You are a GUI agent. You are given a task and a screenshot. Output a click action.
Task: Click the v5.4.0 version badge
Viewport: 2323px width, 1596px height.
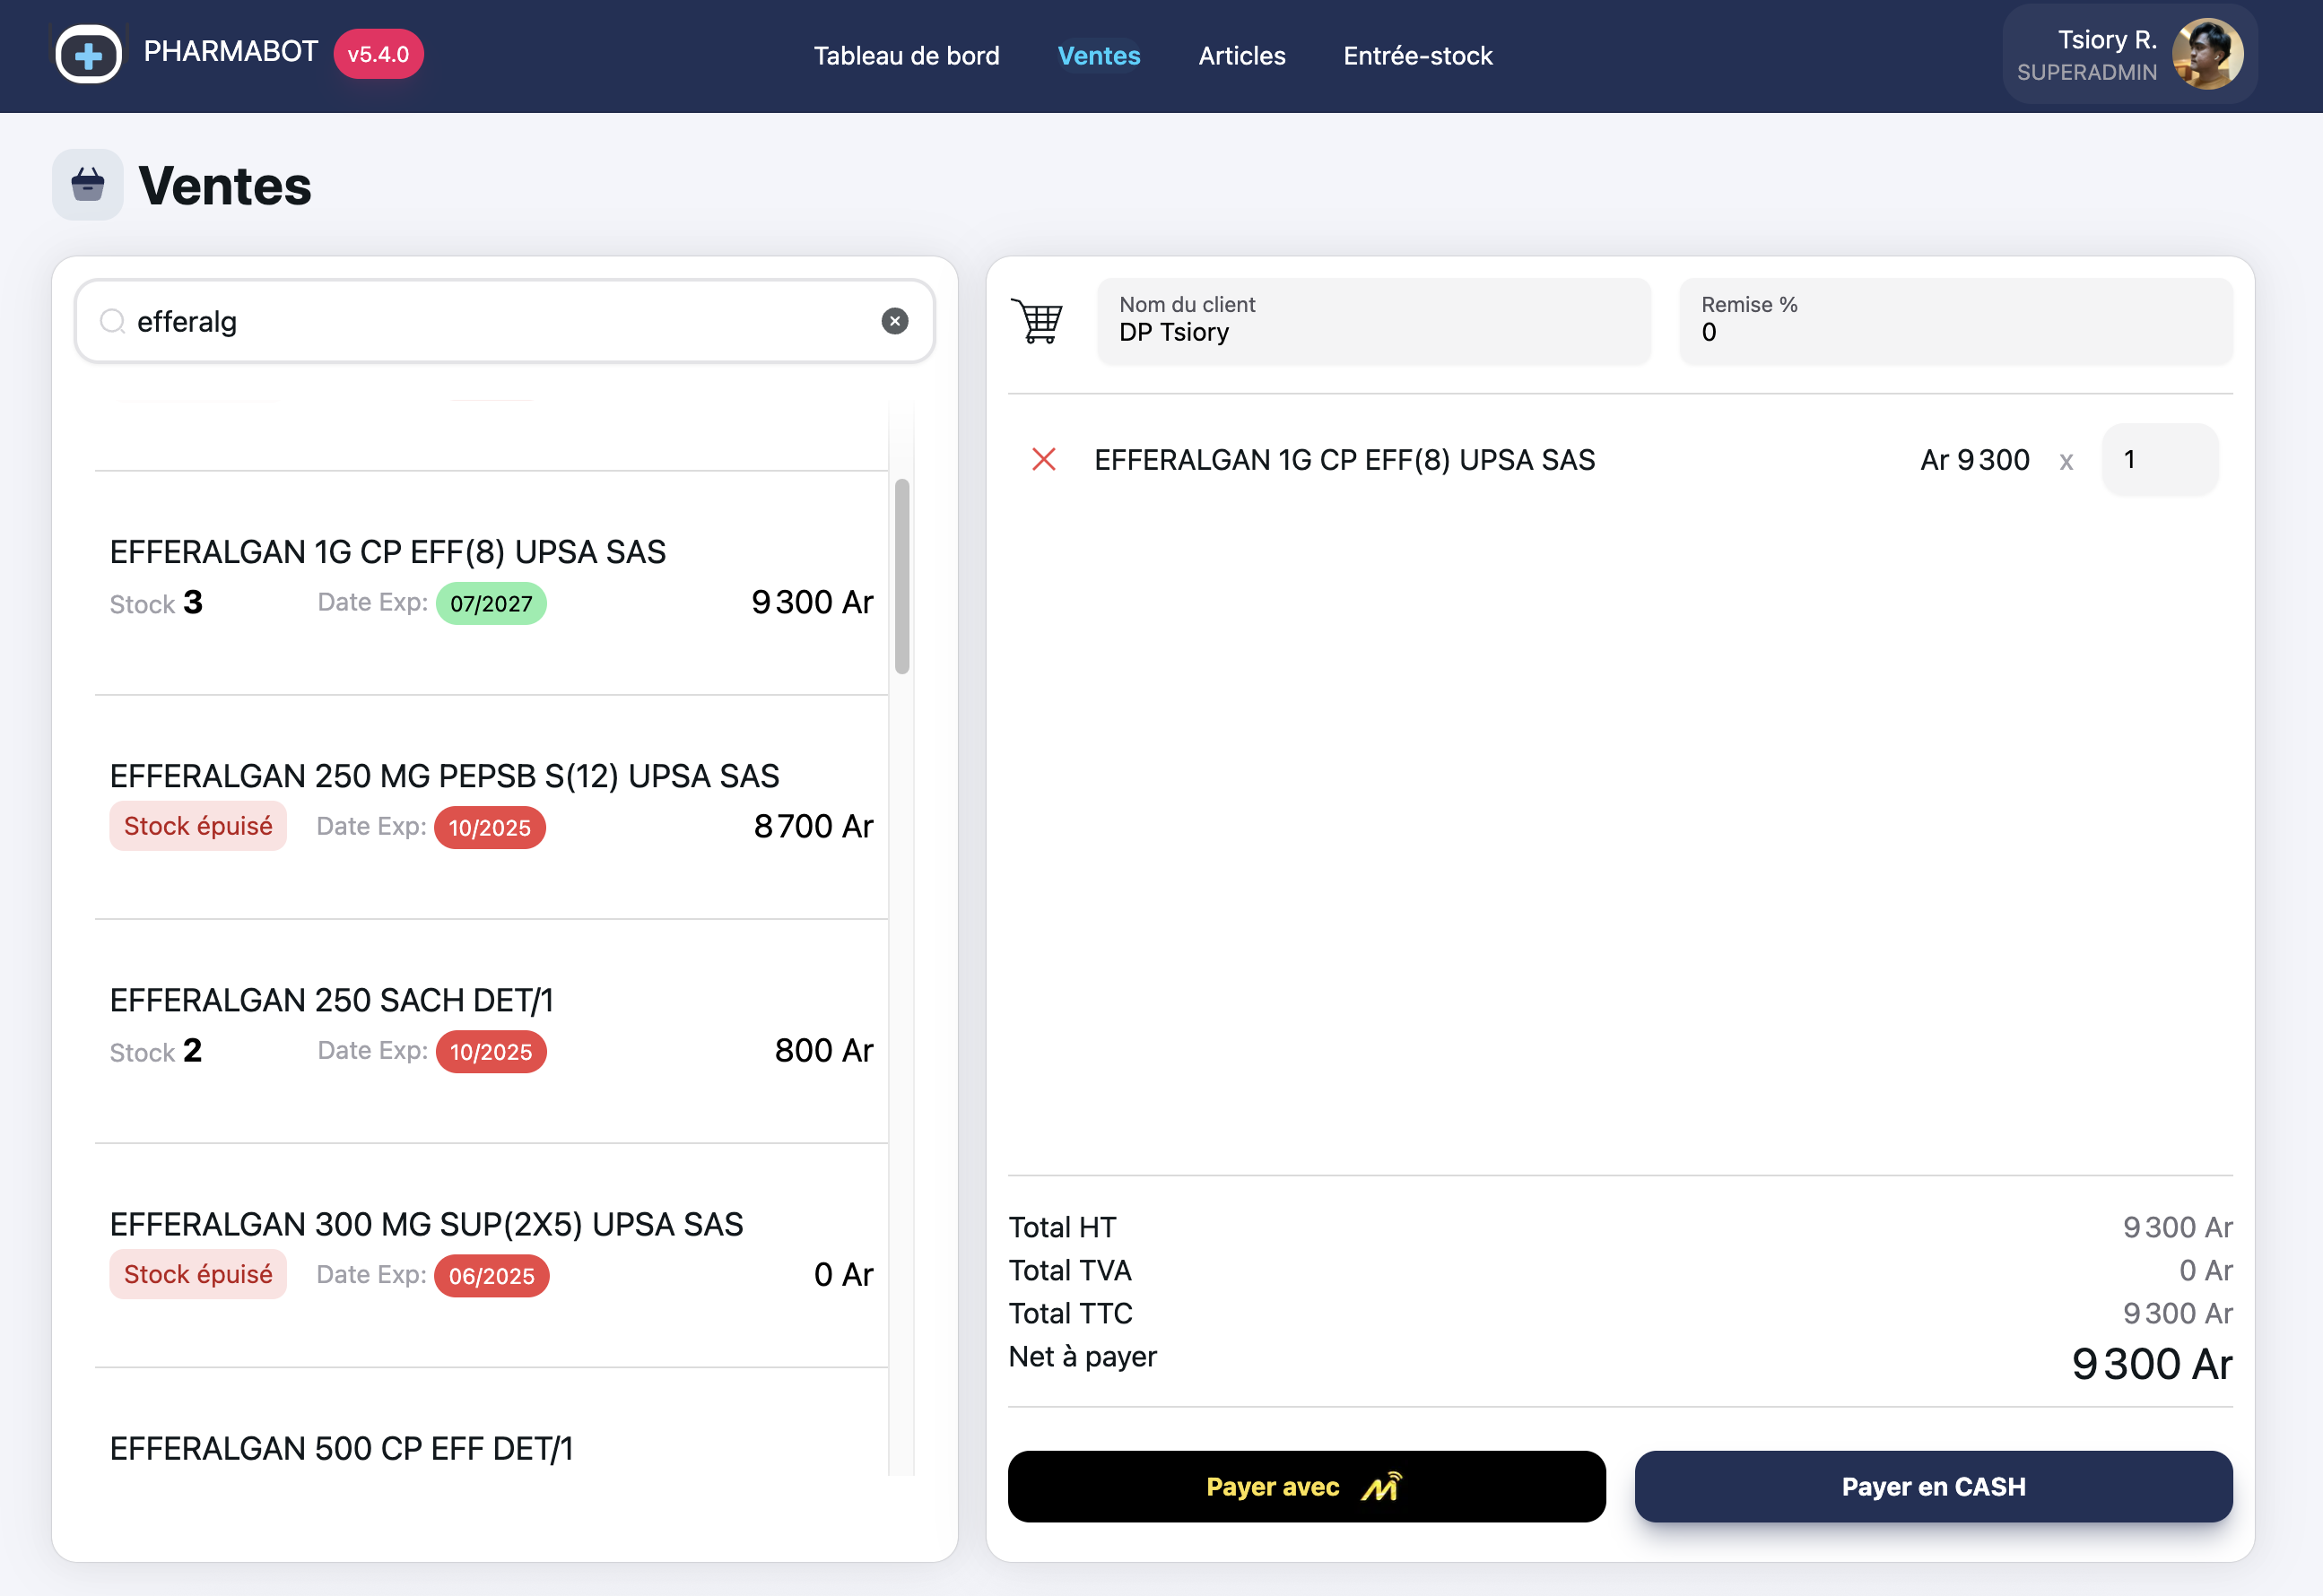pyautogui.click(x=378, y=54)
